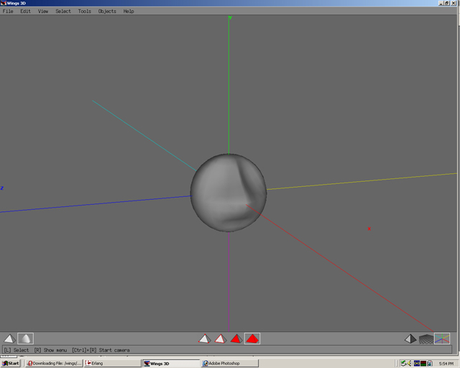This screenshot has width=460, height=368.
Task: Switch to face selection mode icon
Action: pos(236,339)
